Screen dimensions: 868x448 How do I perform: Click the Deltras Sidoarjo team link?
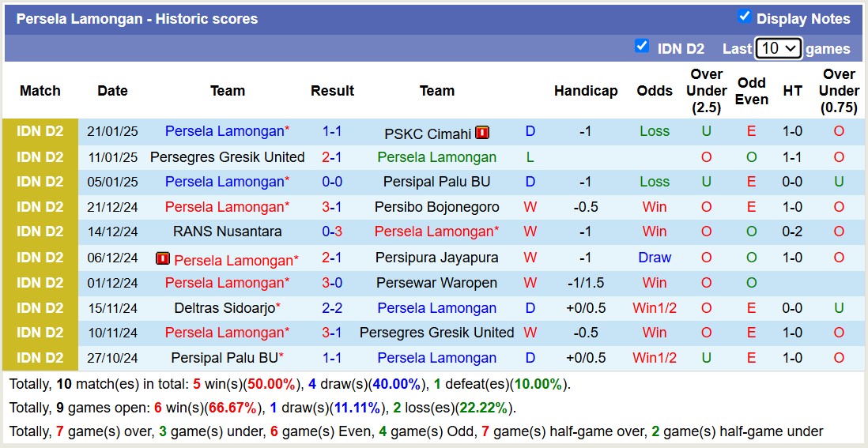224,308
